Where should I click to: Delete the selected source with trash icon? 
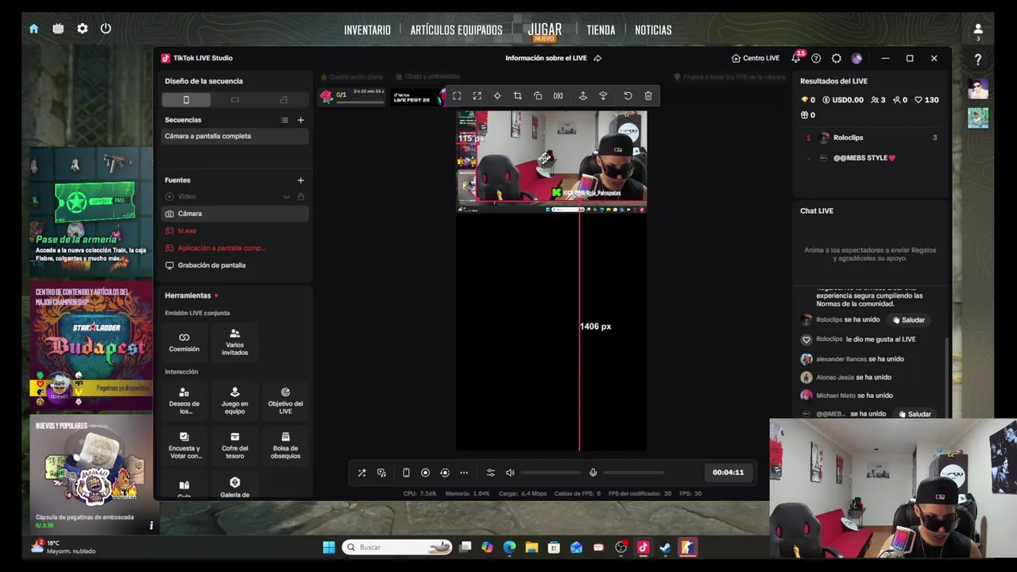648,96
